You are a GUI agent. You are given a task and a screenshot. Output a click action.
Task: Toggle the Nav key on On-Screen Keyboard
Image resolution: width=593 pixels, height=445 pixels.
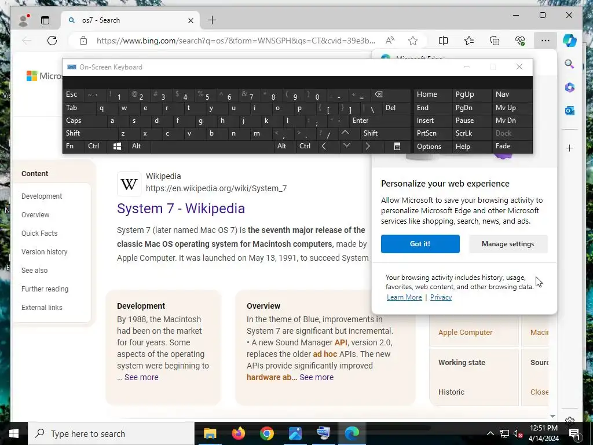pyautogui.click(x=512, y=94)
